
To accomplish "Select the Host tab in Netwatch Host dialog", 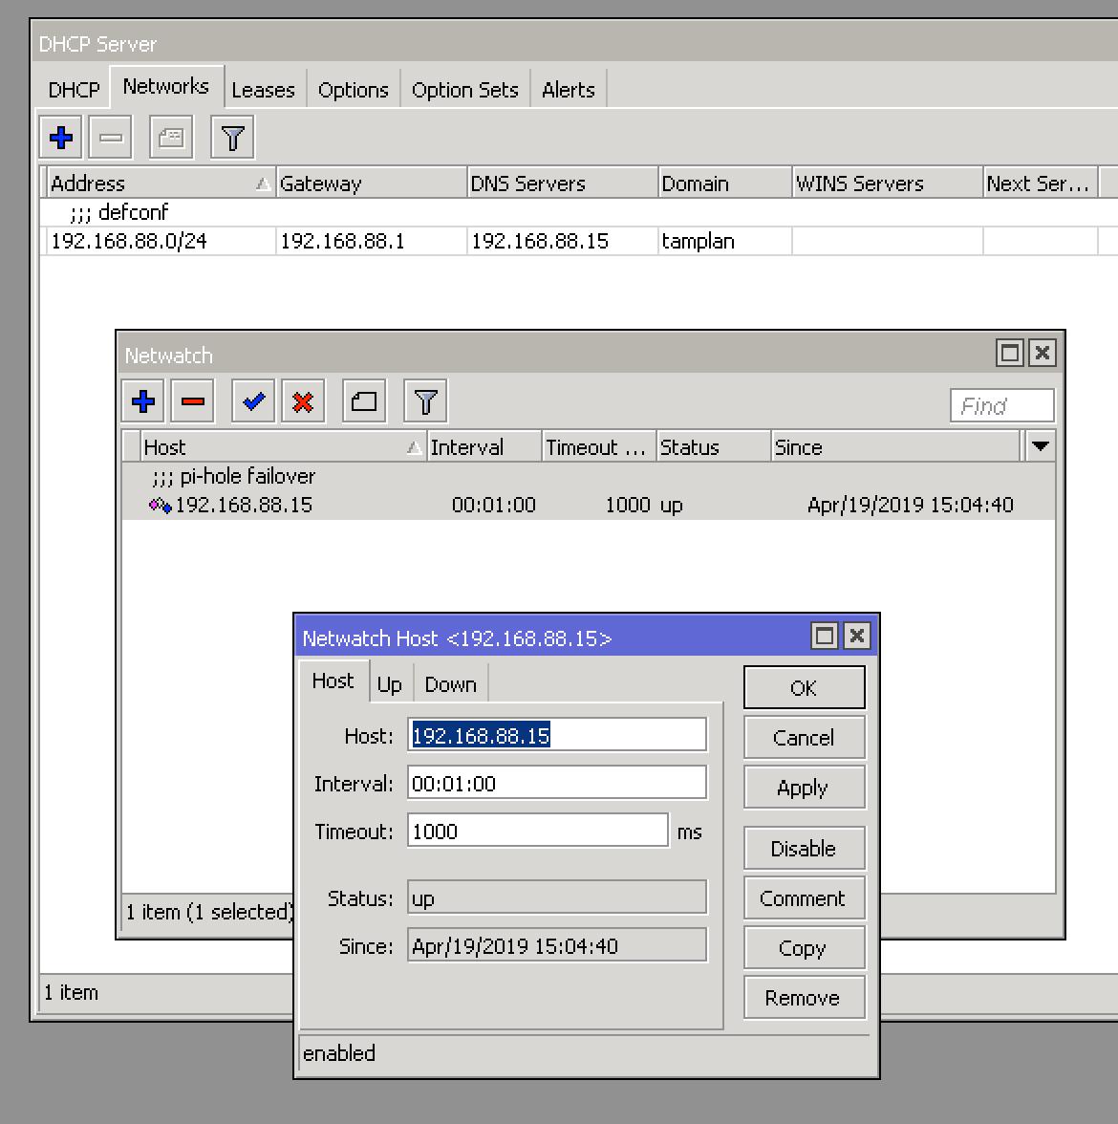I will (x=333, y=681).
